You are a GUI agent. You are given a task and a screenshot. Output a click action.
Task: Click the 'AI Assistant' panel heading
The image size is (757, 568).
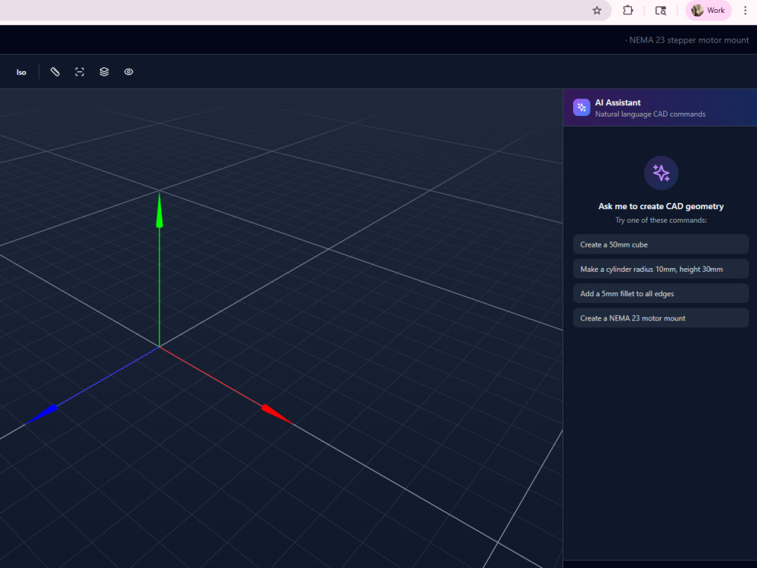click(618, 102)
